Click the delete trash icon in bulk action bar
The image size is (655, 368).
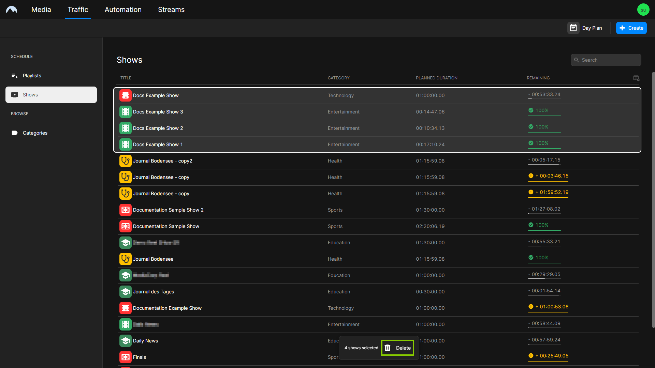[x=388, y=348]
